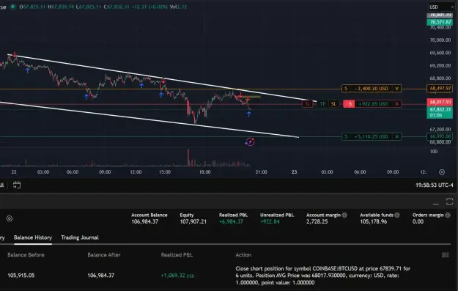Screen dimensions: 458x291
Task: Click the 105,915.05 balance before cell
Action: tap(21, 275)
